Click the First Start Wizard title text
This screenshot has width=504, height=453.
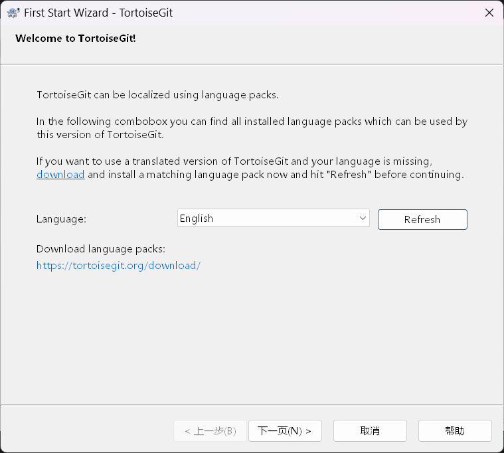98,13
